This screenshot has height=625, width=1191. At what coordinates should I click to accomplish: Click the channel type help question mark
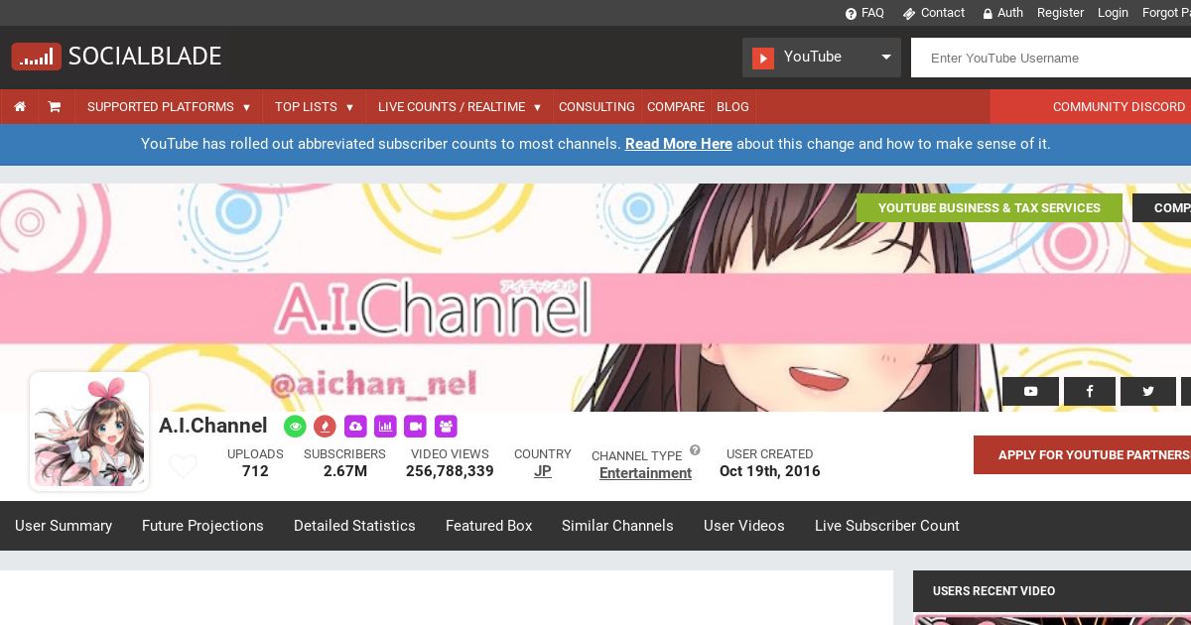pyautogui.click(x=695, y=450)
